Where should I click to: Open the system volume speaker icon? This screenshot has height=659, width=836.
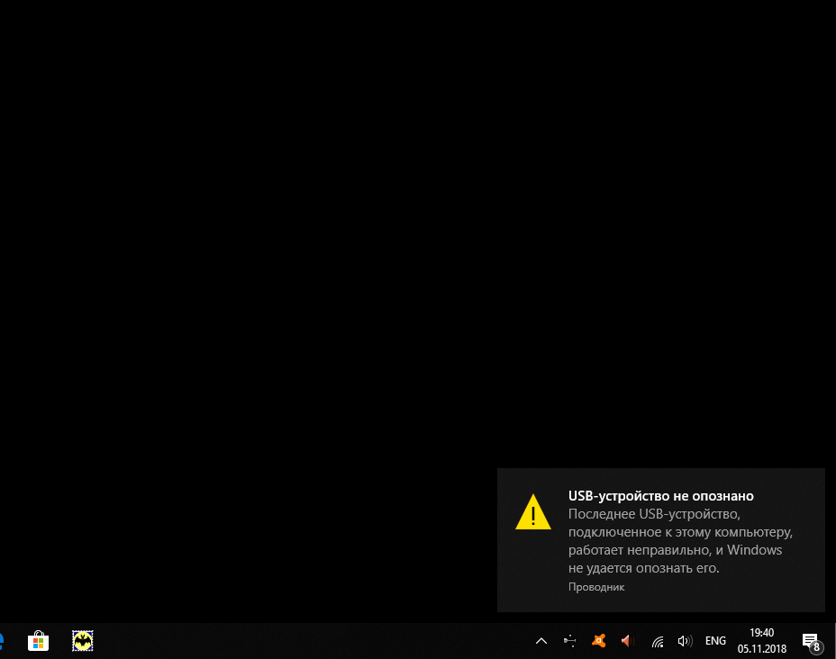[686, 641]
